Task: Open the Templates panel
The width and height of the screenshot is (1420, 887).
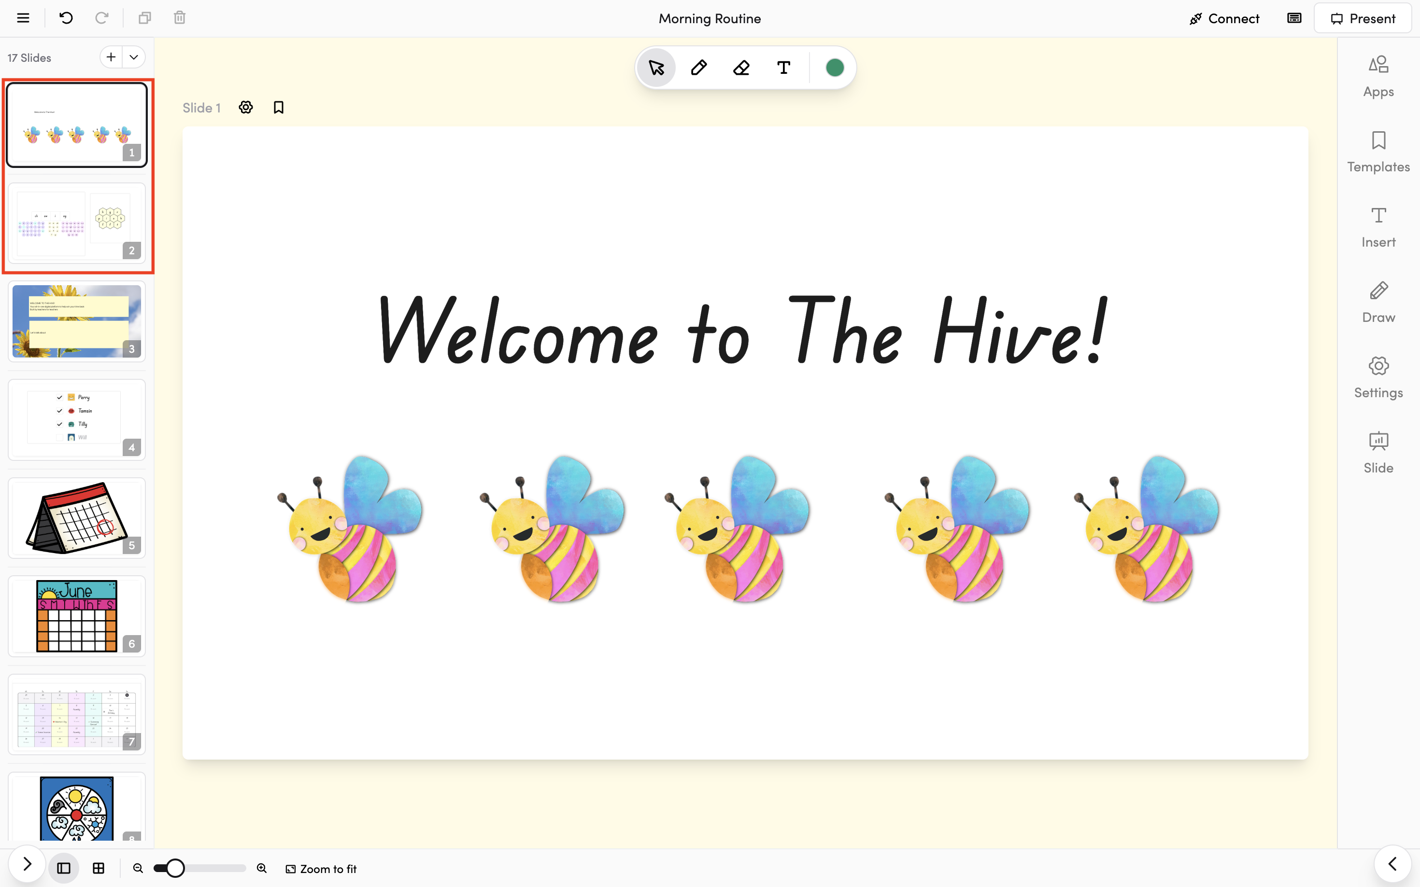Action: (1377, 152)
